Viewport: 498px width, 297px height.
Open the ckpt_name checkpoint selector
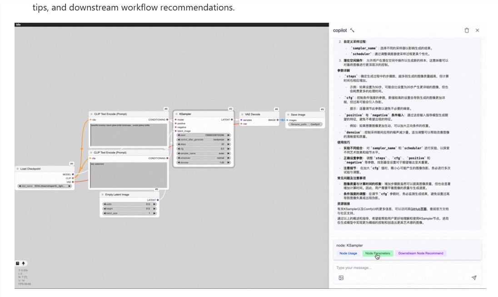[x=45, y=186]
